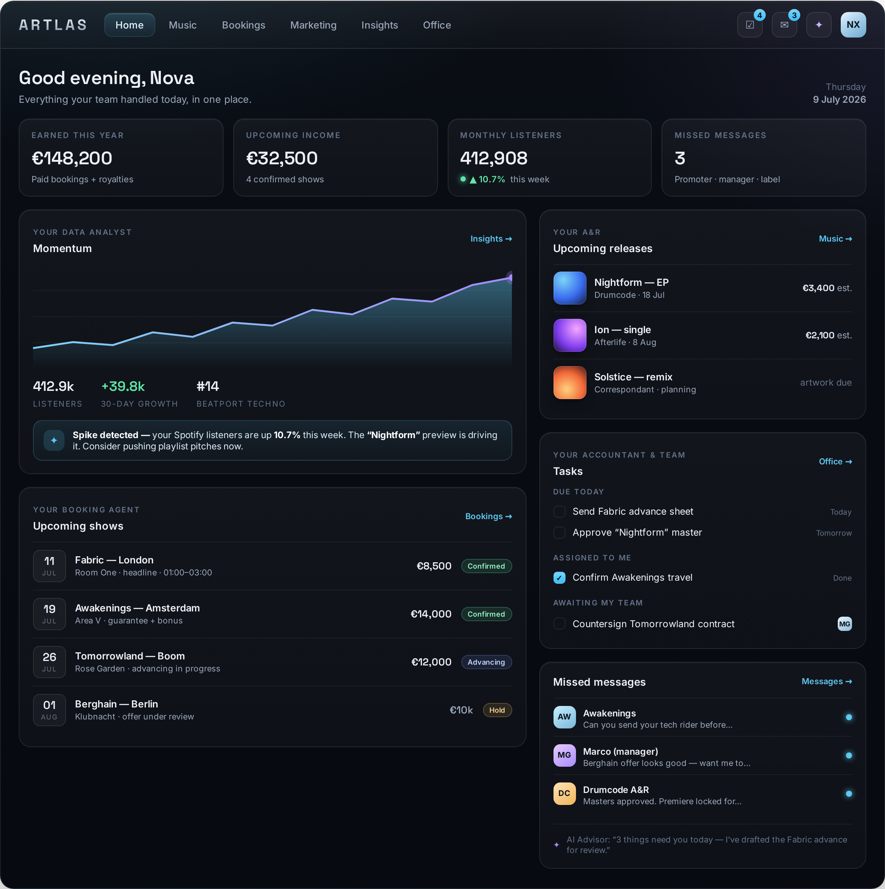Click the Ion single purple artwork
This screenshot has width=885, height=889.
pos(570,335)
